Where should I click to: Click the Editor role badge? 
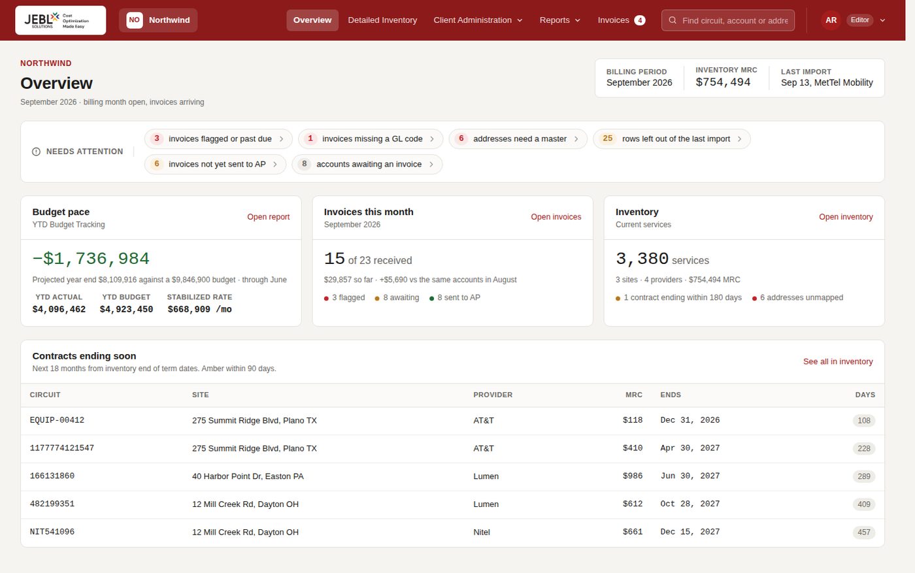(859, 20)
